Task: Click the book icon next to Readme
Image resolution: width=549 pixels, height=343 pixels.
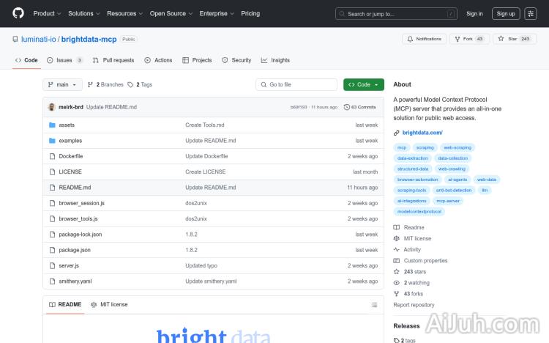Action: coord(396,228)
